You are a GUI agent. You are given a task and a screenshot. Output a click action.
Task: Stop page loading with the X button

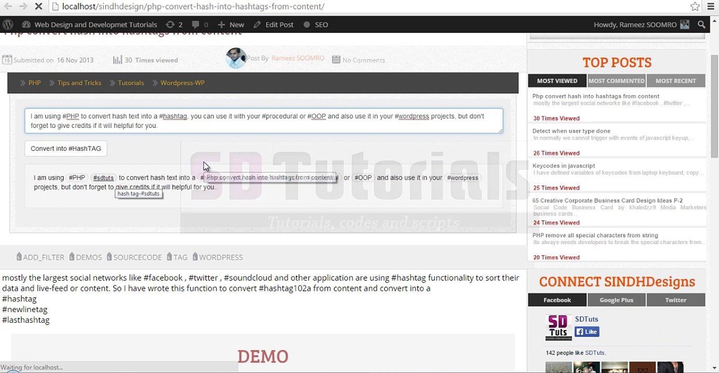click(39, 6)
